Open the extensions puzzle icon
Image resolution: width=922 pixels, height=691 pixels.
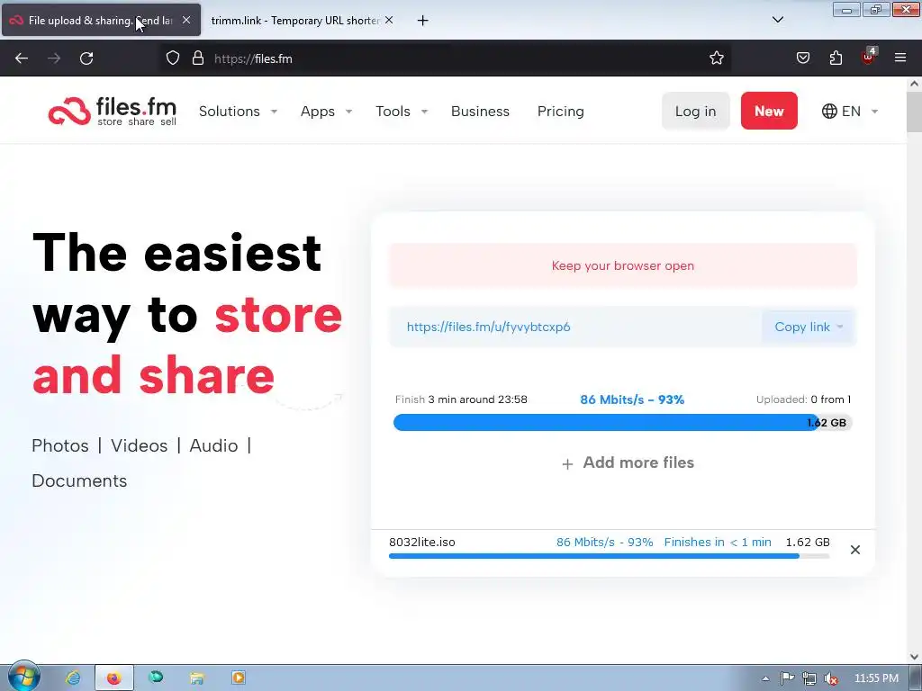[836, 58]
